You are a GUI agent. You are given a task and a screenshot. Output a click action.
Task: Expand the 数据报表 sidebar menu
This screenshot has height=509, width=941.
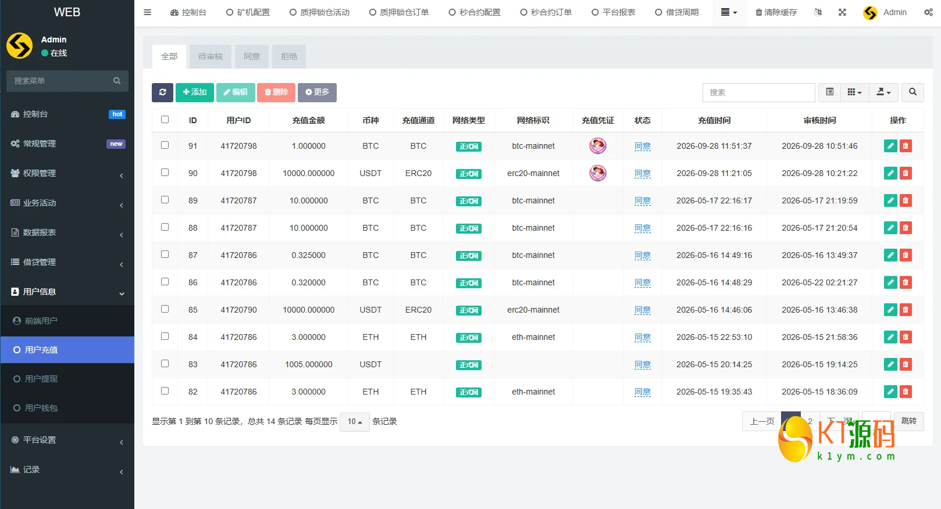[x=67, y=232]
